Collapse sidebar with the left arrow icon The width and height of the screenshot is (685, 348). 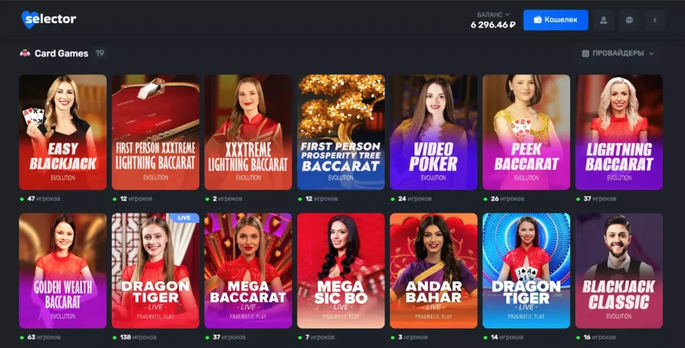tap(655, 20)
